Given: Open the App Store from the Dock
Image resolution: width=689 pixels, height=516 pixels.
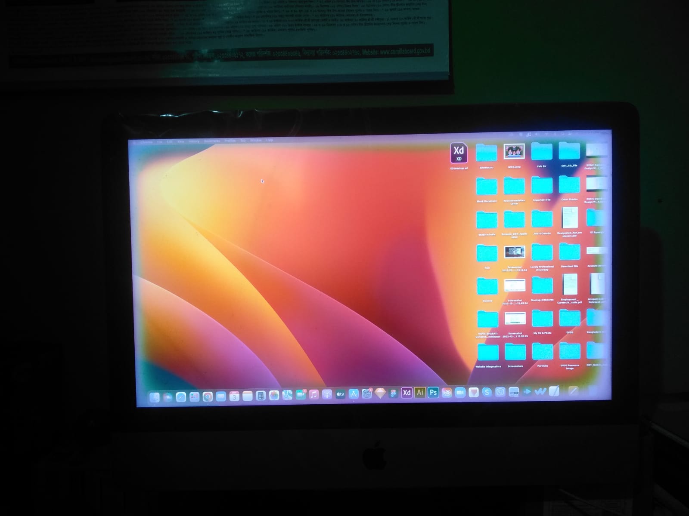Looking at the screenshot, I should (354, 394).
